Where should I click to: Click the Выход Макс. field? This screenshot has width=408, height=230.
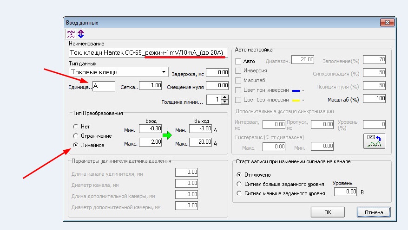coord(200,142)
